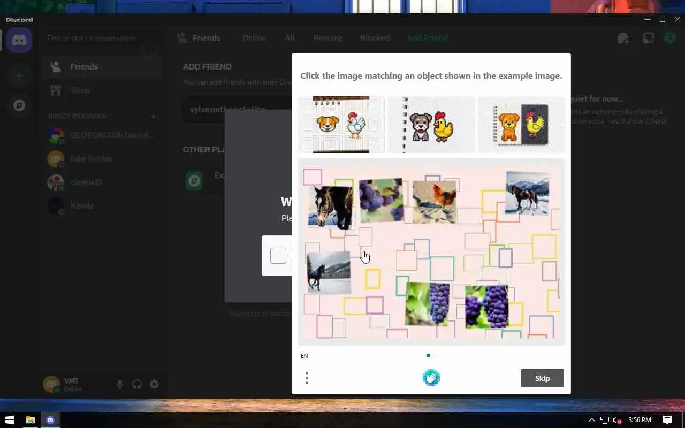Switch to the Online tab
This screenshot has width=685, height=428.
pyautogui.click(x=254, y=38)
